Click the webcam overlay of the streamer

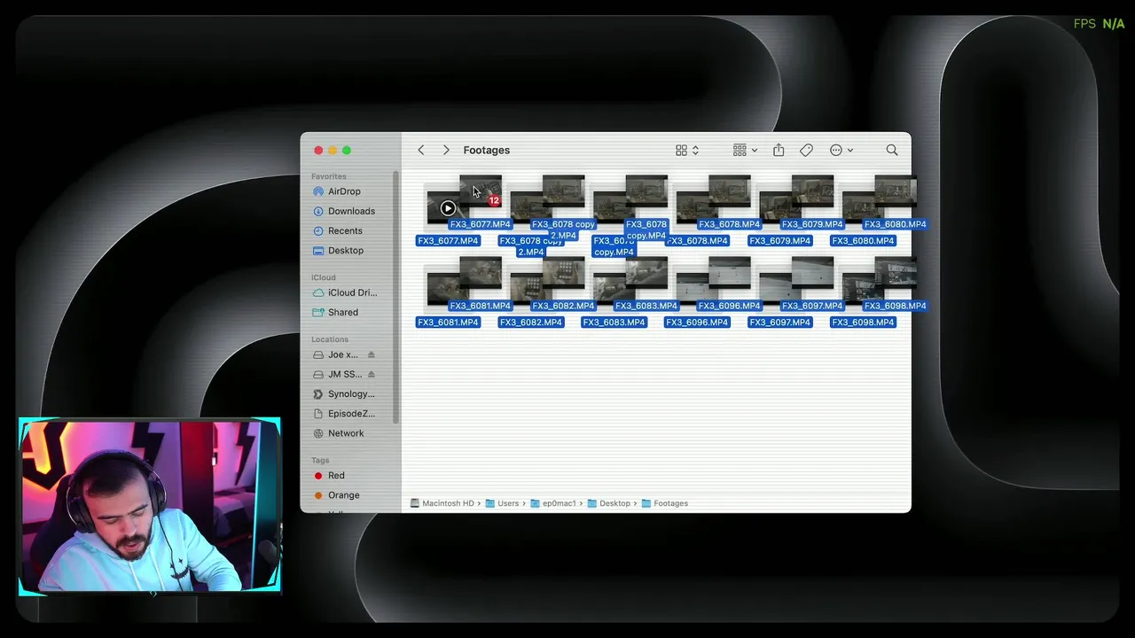pos(150,506)
